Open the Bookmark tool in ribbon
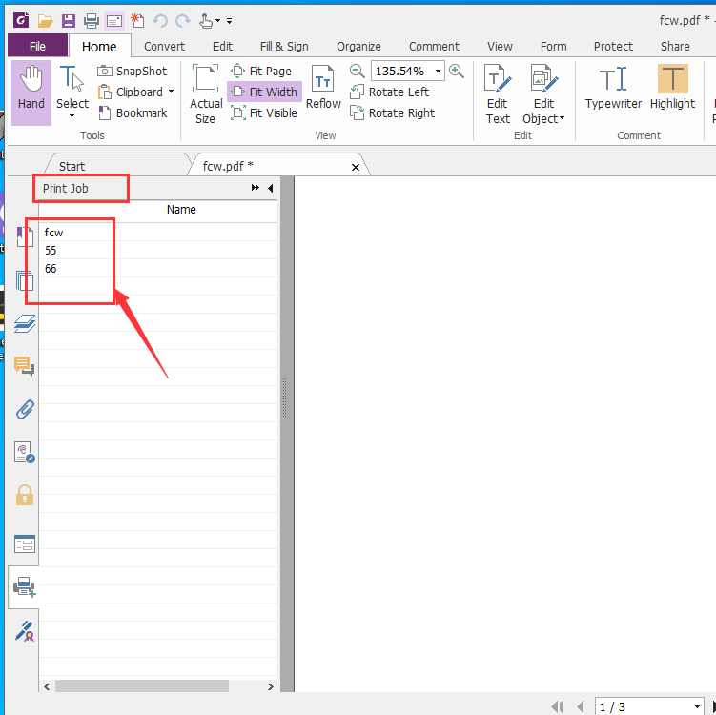Viewport: 716px width, 715px height. click(x=132, y=112)
